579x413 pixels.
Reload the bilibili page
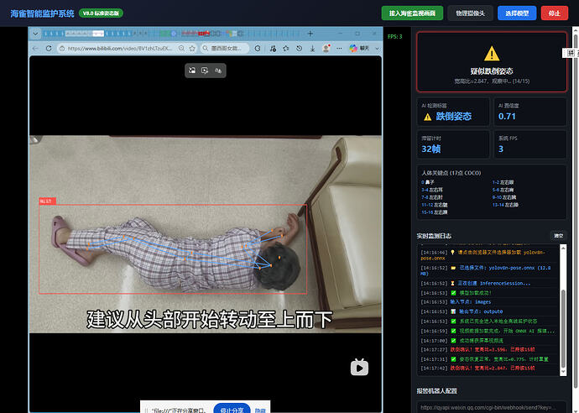49,49
